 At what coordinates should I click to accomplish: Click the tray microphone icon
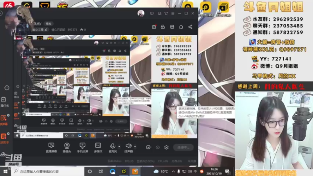178,171
